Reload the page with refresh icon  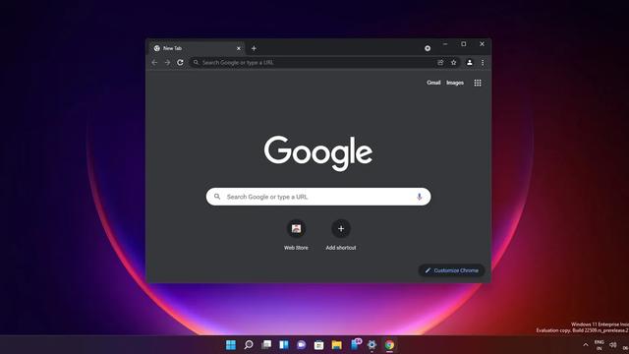[180, 63]
